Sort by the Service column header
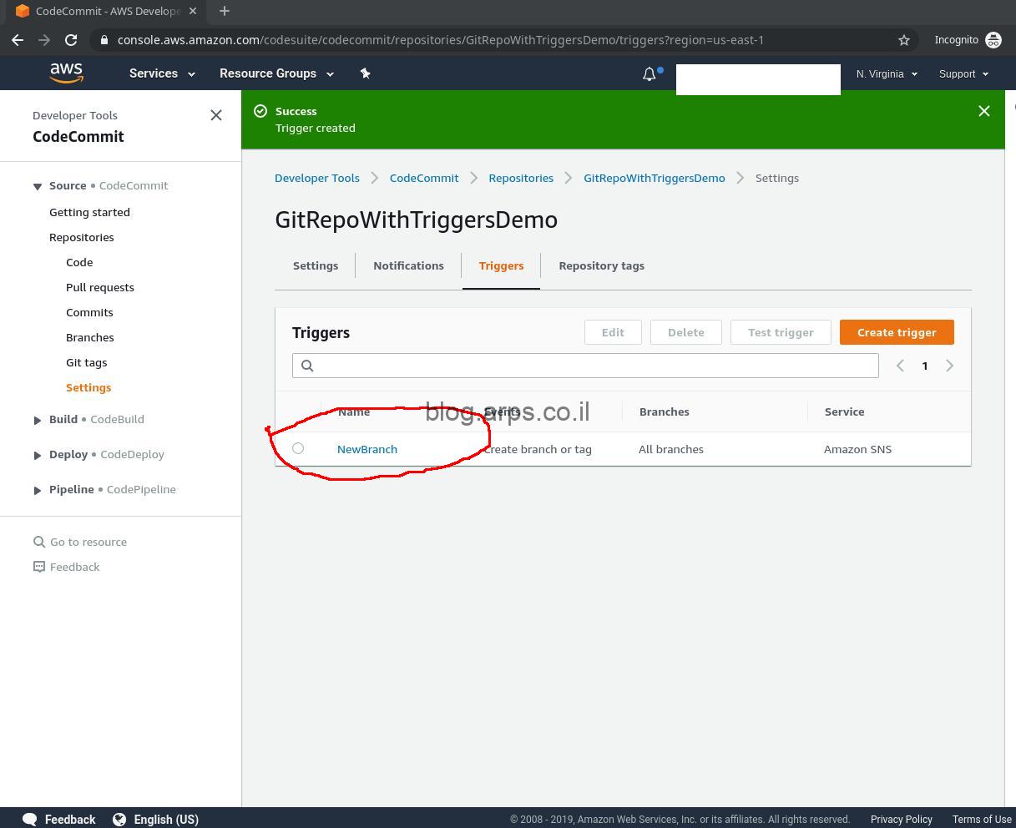The image size is (1016, 828). pos(844,411)
